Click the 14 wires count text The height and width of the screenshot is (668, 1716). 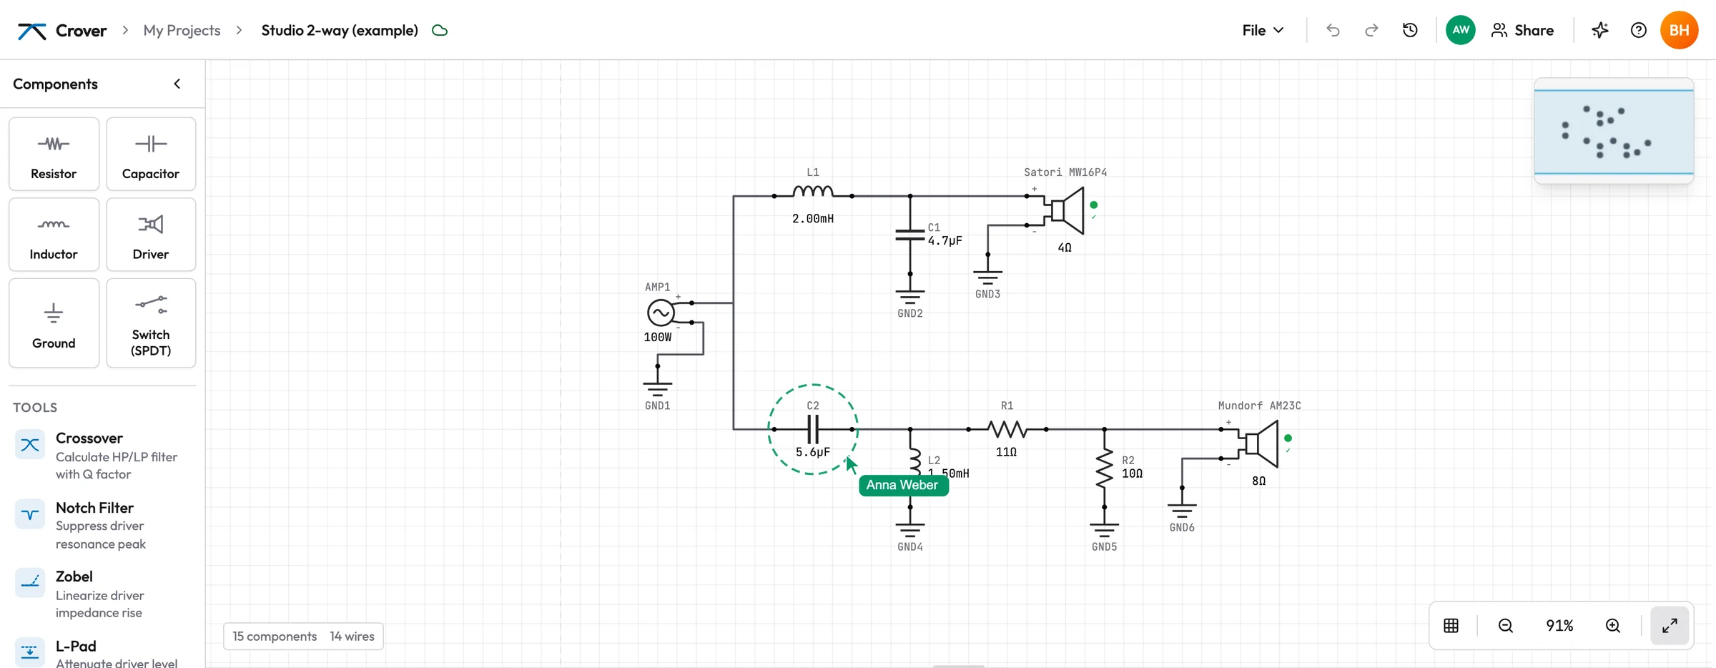(x=352, y=637)
